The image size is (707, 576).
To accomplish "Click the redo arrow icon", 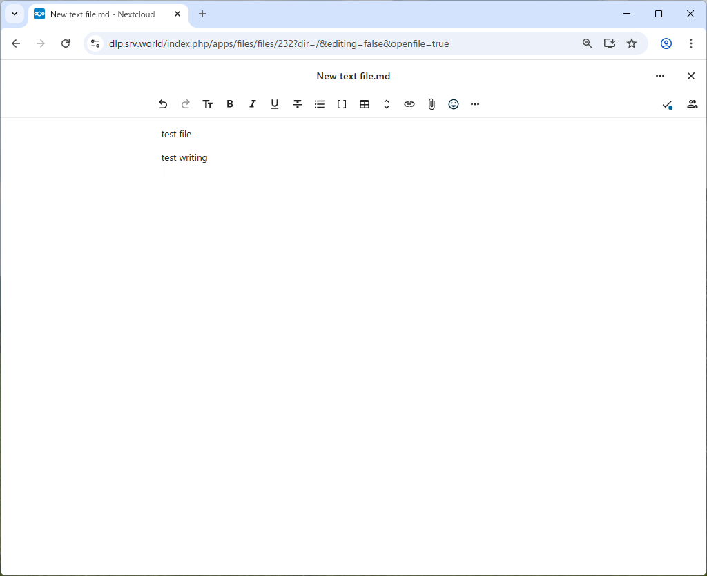I will pos(185,104).
